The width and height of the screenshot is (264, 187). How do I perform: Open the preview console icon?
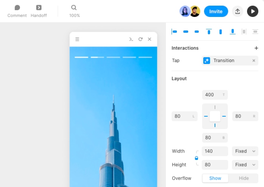pos(131,39)
